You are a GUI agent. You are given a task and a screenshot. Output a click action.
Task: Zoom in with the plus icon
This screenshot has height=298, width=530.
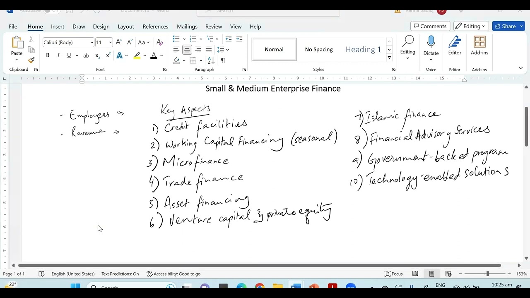coord(509,274)
